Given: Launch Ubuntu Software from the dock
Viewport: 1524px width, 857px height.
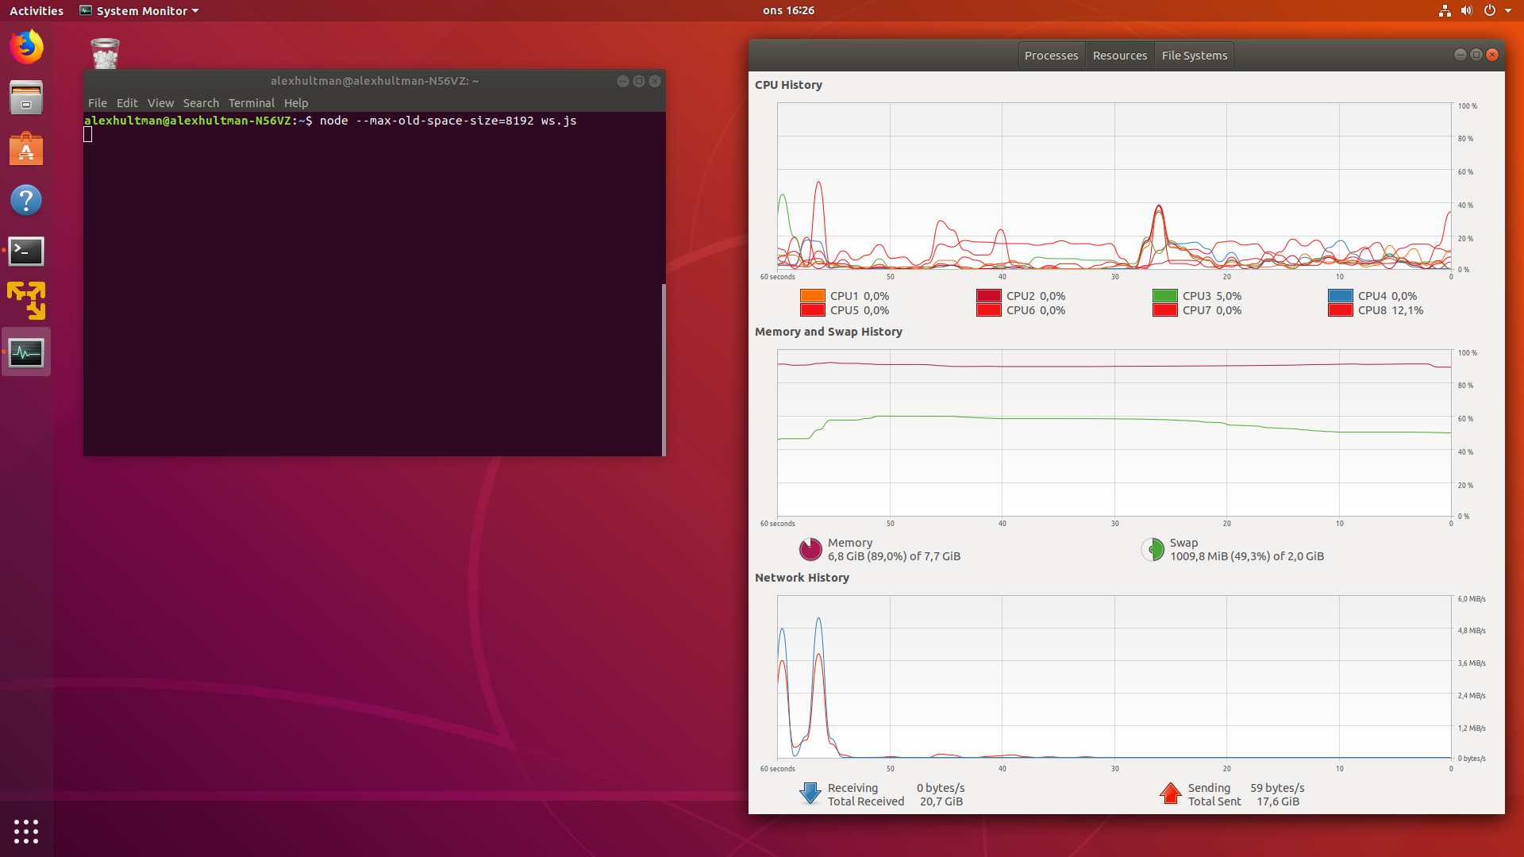Looking at the screenshot, I should [x=26, y=149].
